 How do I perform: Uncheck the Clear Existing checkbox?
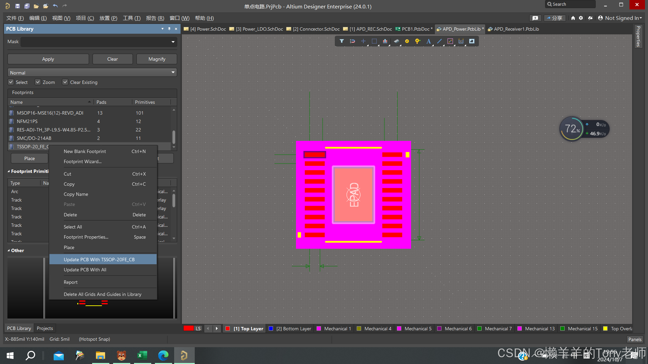tap(65, 82)
